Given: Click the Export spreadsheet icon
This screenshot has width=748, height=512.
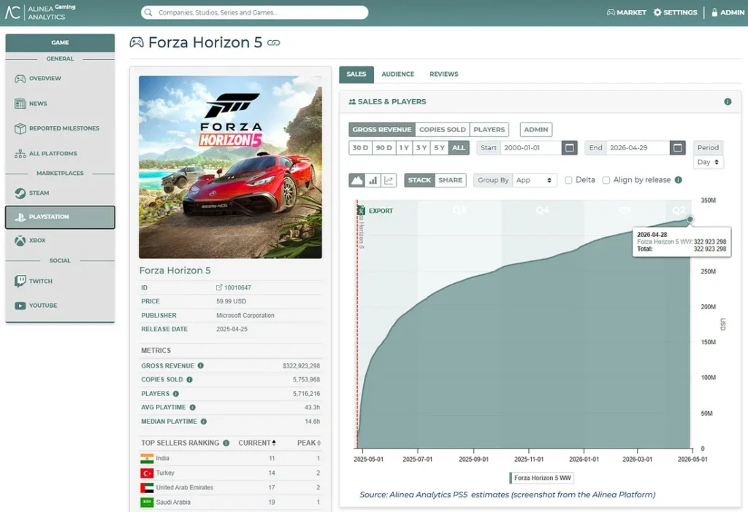Looking at the screenshot, I should (361, 211).
